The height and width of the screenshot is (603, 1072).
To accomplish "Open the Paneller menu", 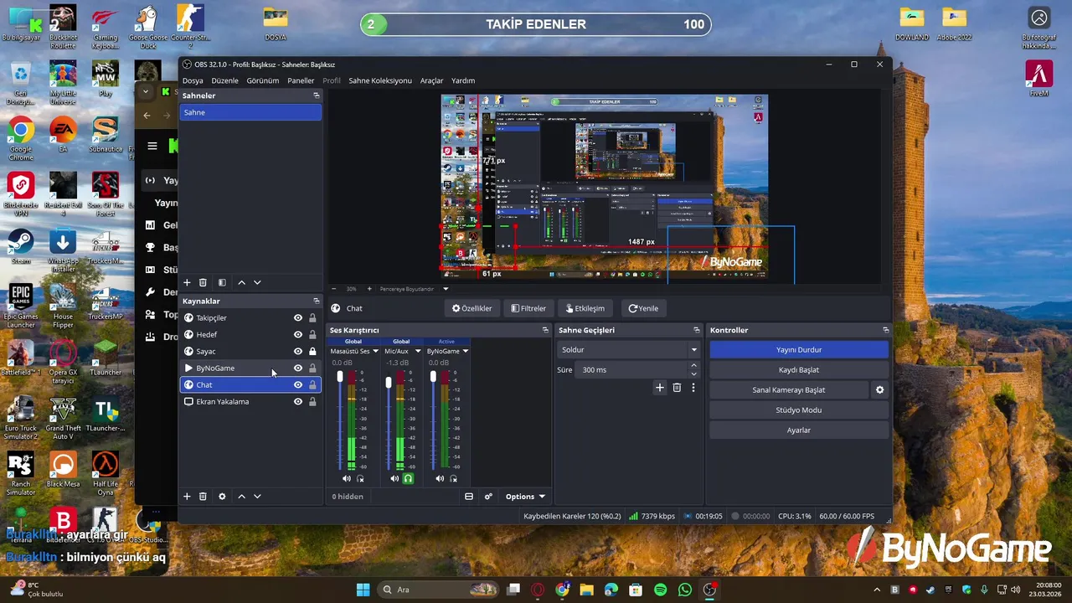I will (301, 81).
